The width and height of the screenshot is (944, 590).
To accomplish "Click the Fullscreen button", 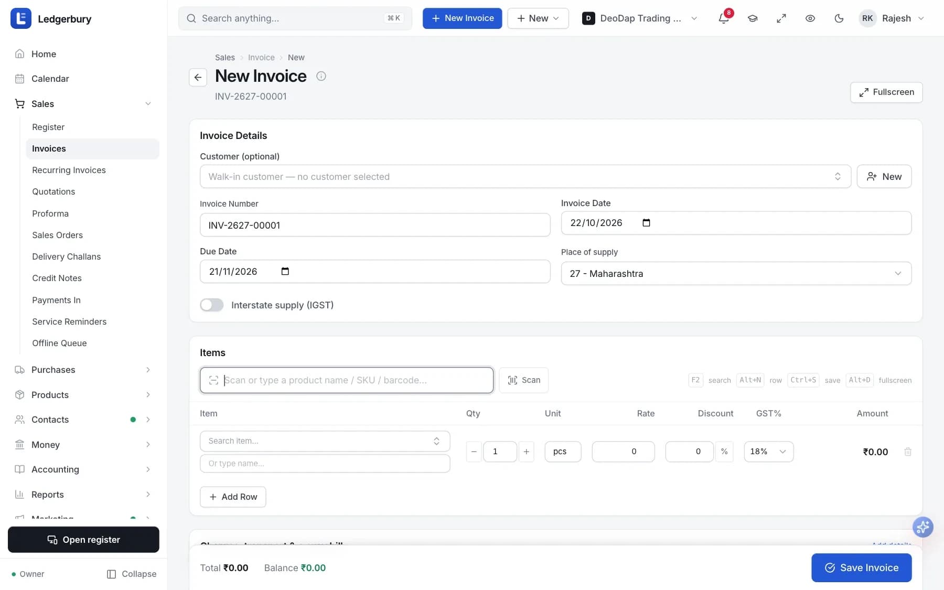I will (x=886, y=92).
